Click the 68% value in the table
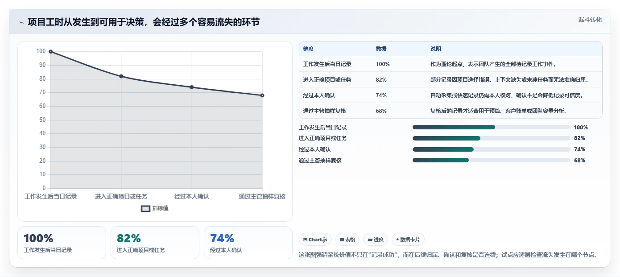 pyautogui.click(x=381, y=111)
